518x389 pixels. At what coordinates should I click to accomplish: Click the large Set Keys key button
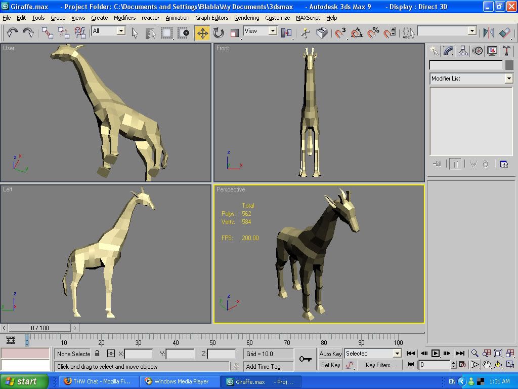coord(305,359)
